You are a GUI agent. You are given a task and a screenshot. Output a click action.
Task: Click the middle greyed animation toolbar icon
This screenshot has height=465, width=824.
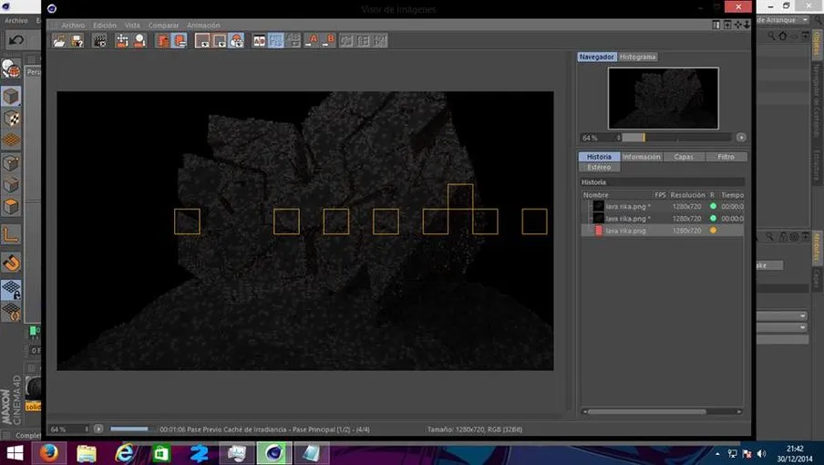tap(364, 41)
